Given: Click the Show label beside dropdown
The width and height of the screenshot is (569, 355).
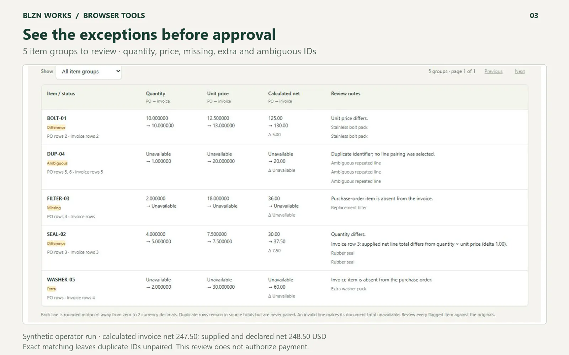Looking at the screenshot, I should tap(47, 71).
